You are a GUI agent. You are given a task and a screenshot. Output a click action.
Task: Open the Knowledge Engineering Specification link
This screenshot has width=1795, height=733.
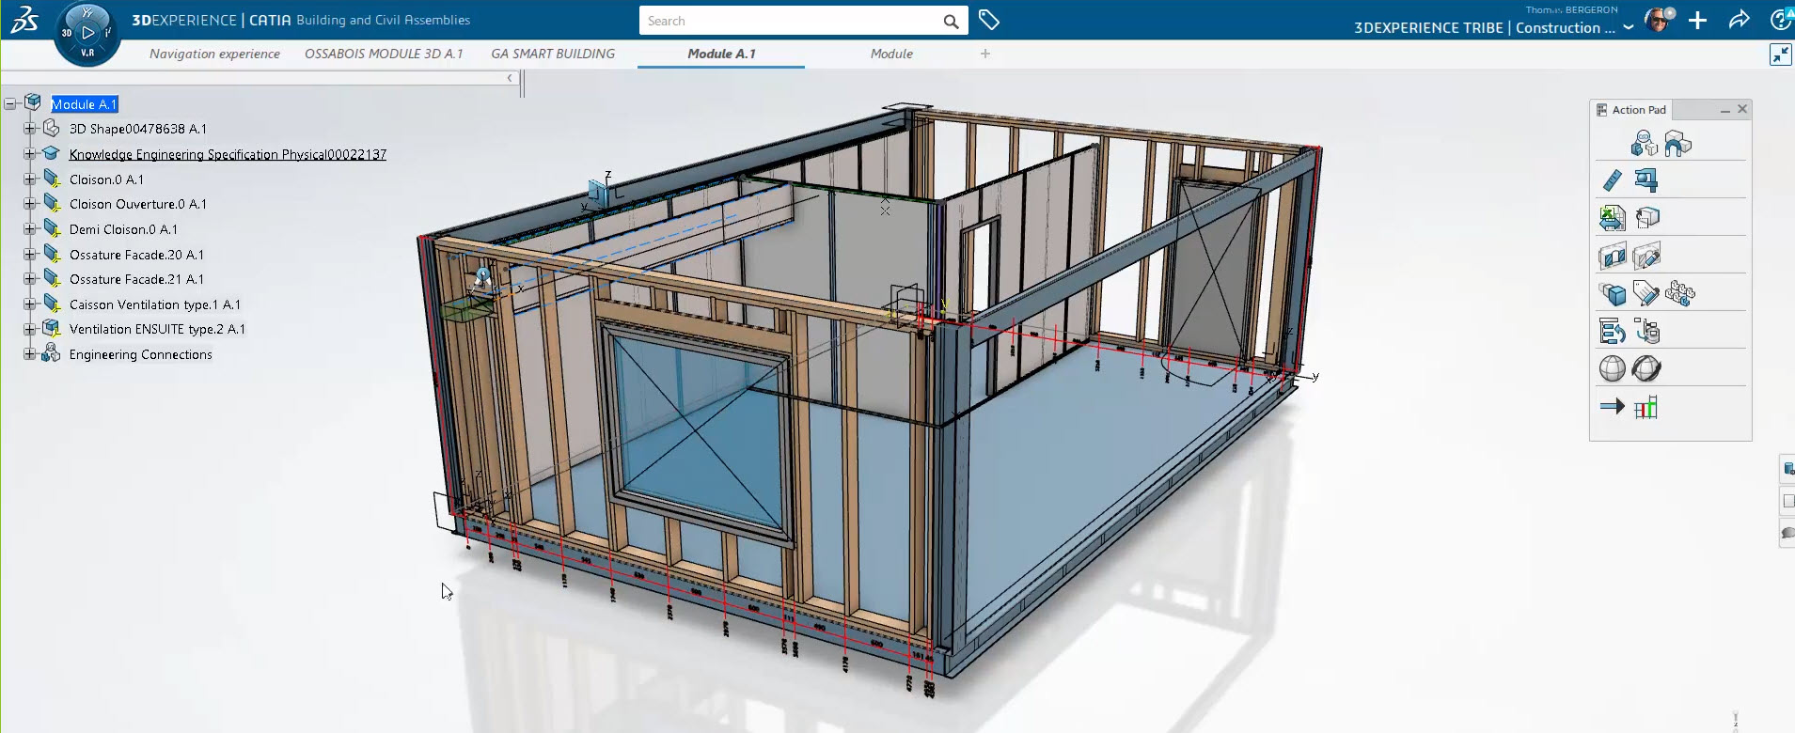click(x=228, y=154)
